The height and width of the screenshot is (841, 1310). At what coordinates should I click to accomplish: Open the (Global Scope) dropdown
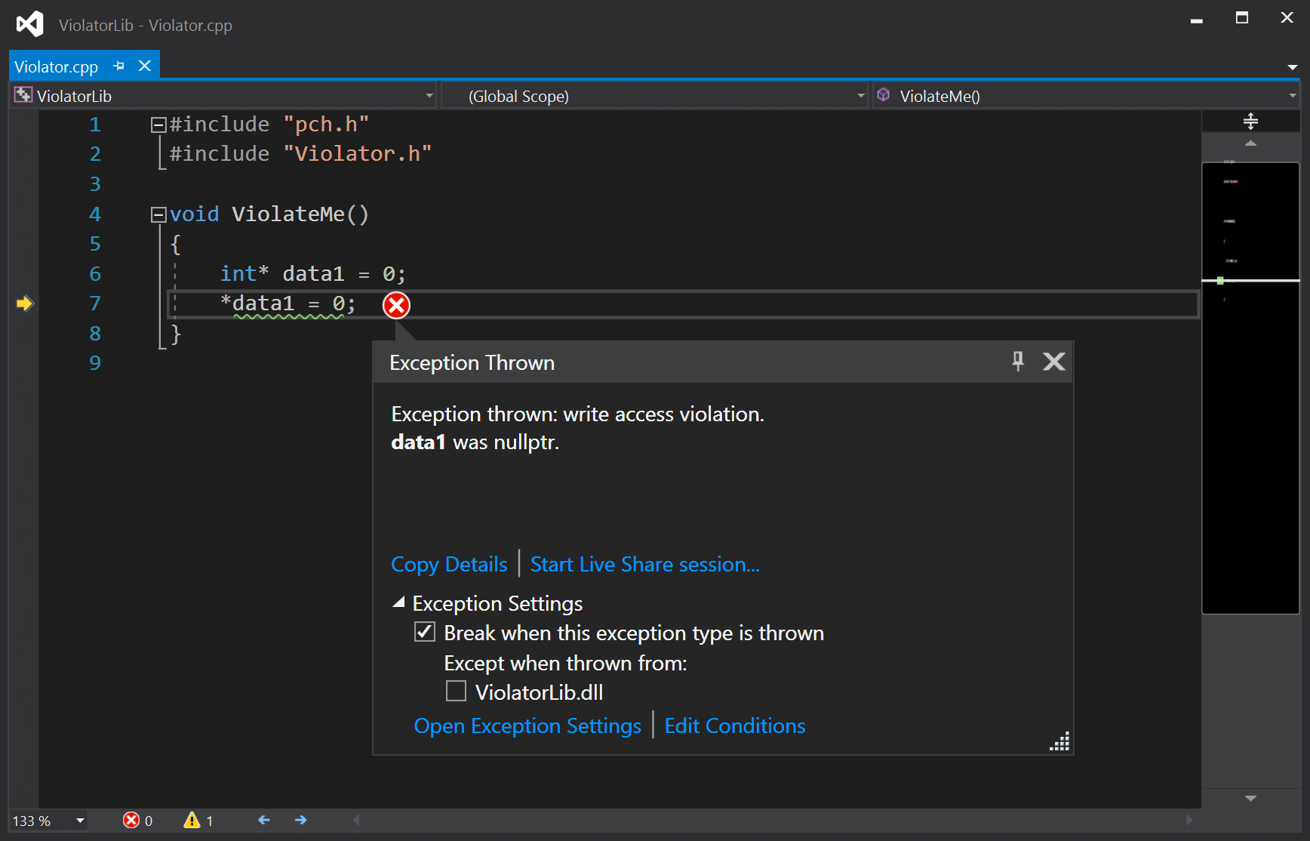click(859, 95)
